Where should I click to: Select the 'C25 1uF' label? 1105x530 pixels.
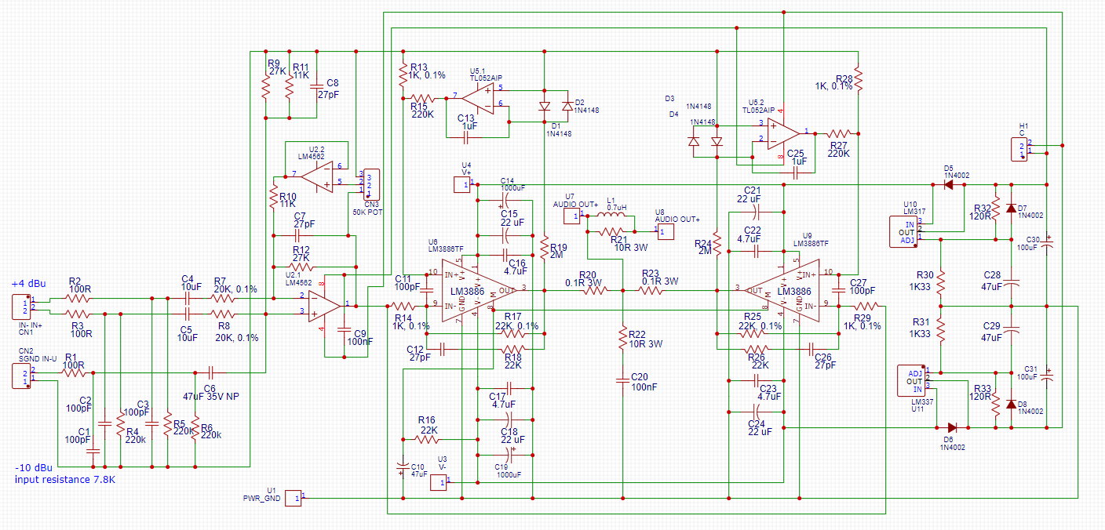796,157
